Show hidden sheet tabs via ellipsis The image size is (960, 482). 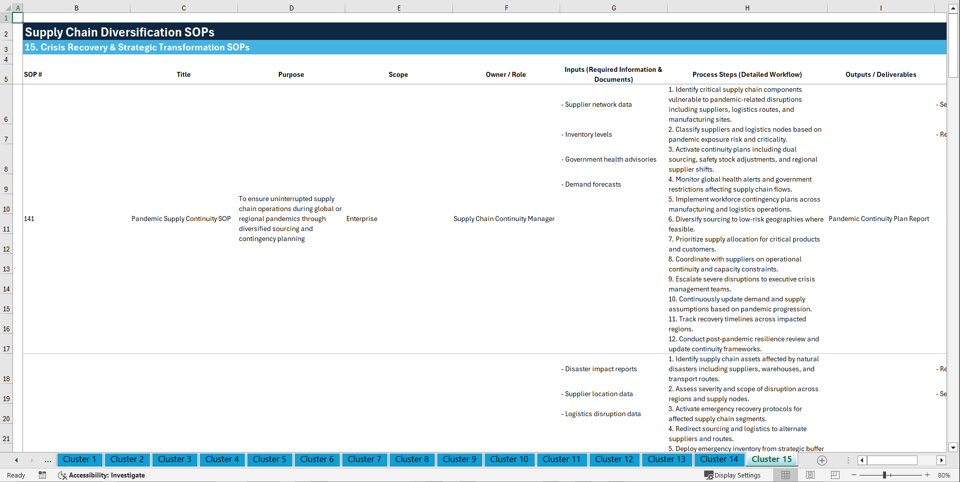48,460
